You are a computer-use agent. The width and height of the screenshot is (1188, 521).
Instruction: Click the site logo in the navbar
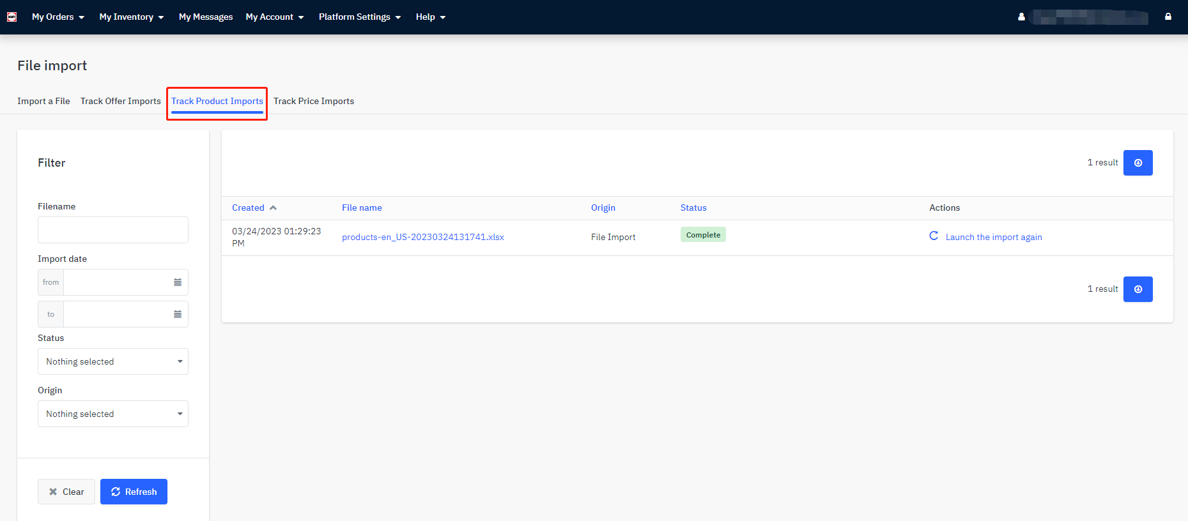(x=12, y=17)
